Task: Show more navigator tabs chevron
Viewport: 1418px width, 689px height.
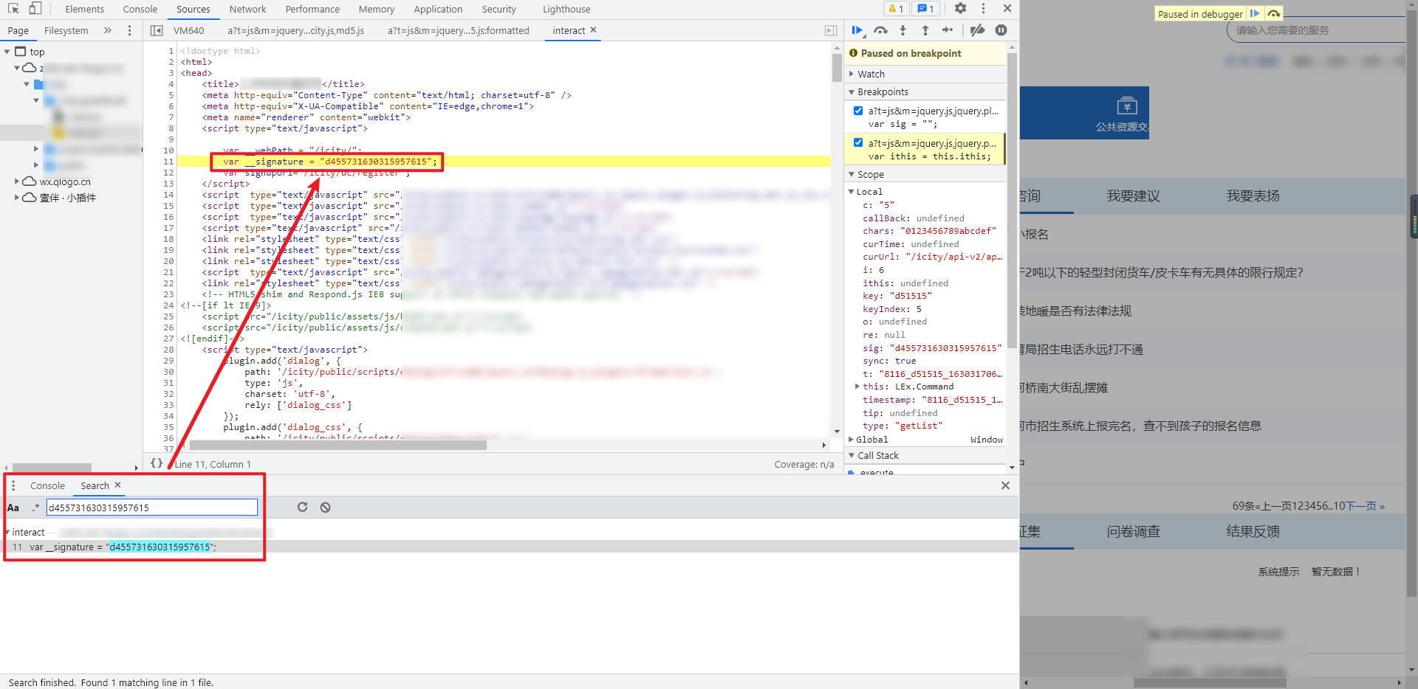Action: (x=108, y=30)
